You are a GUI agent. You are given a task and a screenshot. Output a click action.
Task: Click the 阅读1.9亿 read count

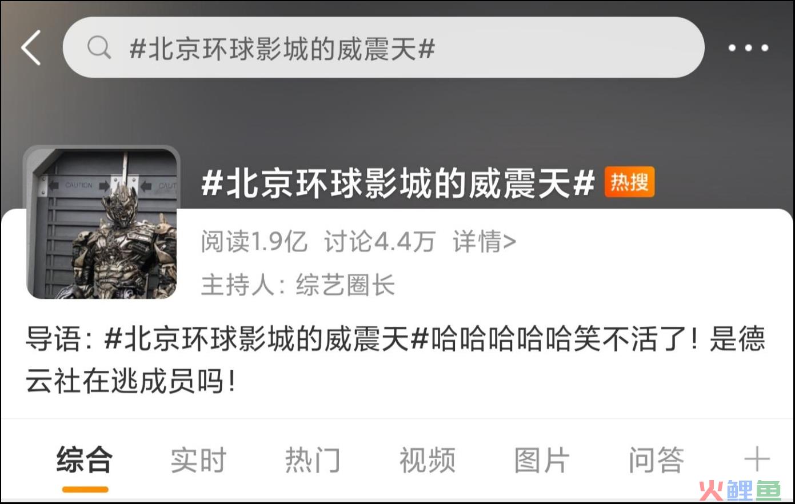(x=254, y=242)
